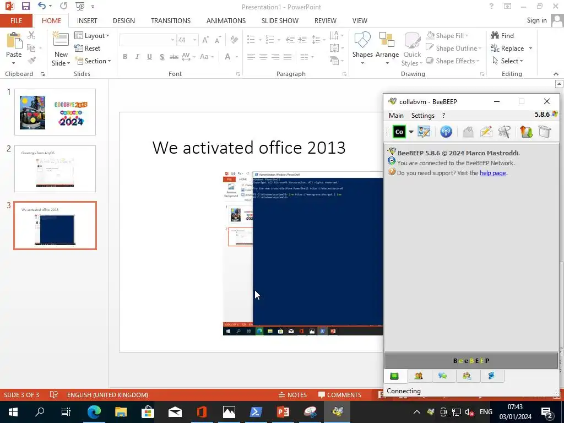Toggle Align Right paragraph button
The image size is (564, 423).
click(275, 57)
